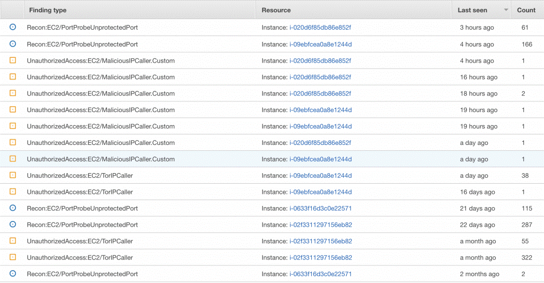This screenshot has width=544, height=283.
Task: Click blue severity icon for 3 hours ago finding
Action: pos(13,27)
